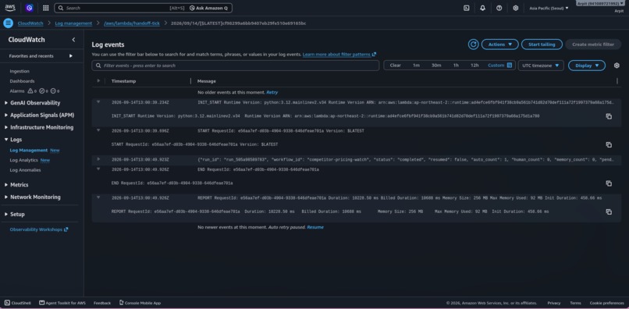Copy the START RequestId log message
Viewport: 629px width, 309px height.
point(609,144)
